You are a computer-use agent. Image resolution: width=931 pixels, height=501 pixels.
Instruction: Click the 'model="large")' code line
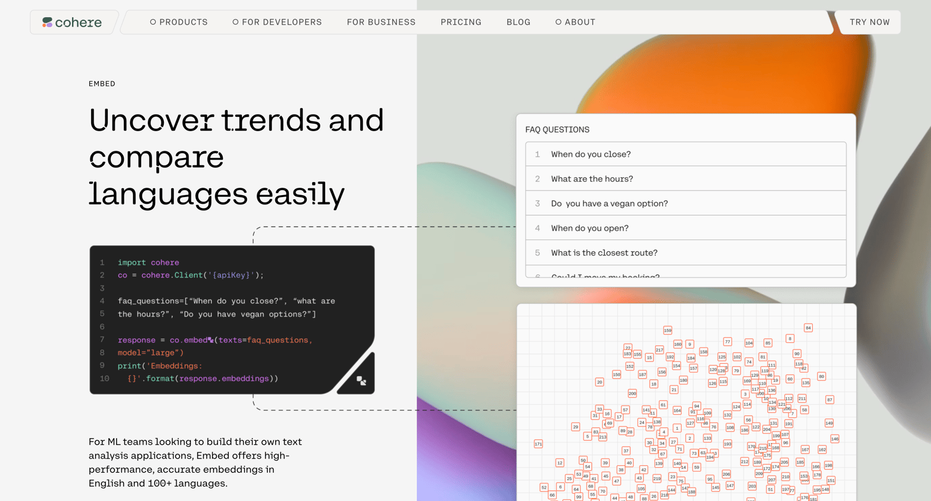click(151, 353)
